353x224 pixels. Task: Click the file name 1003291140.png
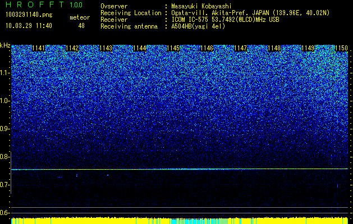click(29, 15)
